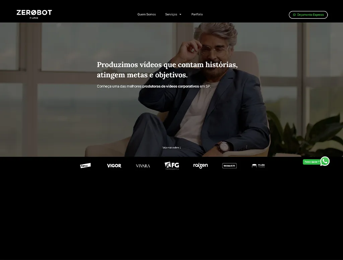
Task: Select the Vigor brand logo
Action: point(114,166)
